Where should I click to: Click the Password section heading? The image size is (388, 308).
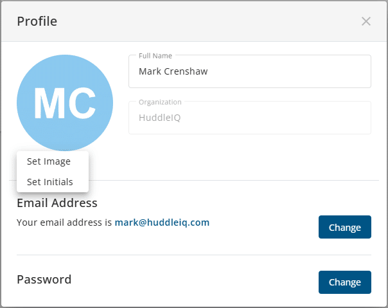44,280
